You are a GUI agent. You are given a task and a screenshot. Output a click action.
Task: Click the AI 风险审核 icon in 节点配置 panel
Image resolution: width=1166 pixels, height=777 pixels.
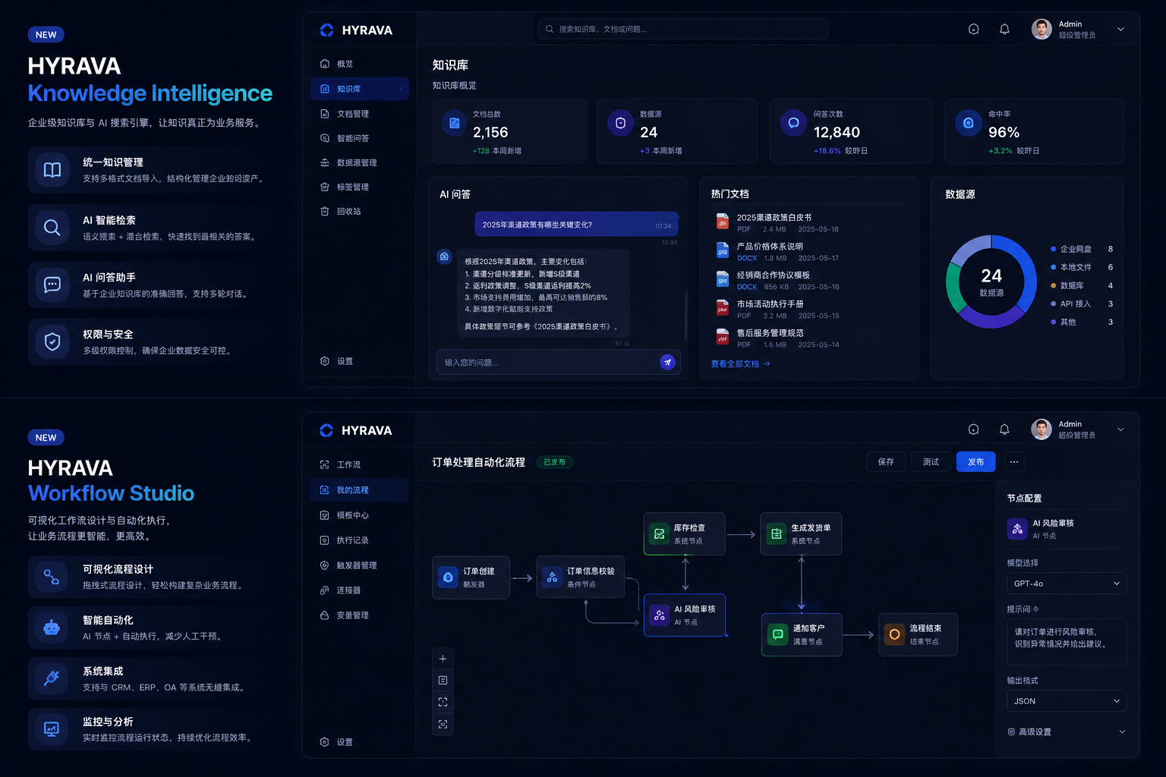[1017, 529]
